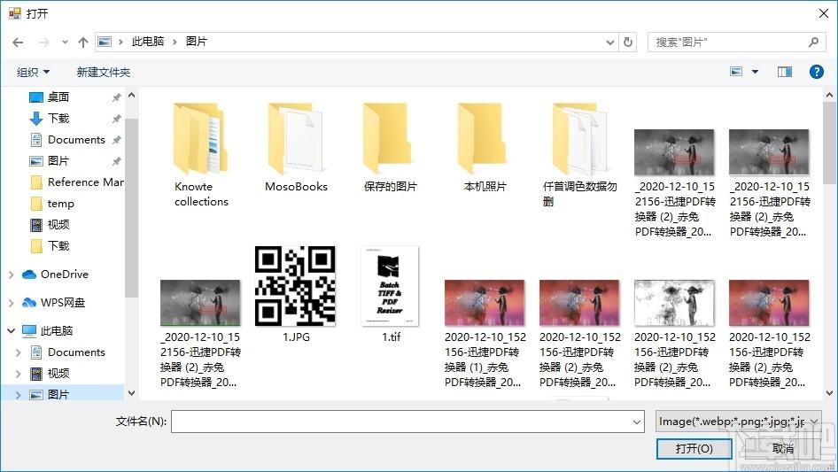Click the breadcrumb arrow after 此电脑
Image resolution: width=838 pixels, height=472 pixels.
(x=175, y=43)
